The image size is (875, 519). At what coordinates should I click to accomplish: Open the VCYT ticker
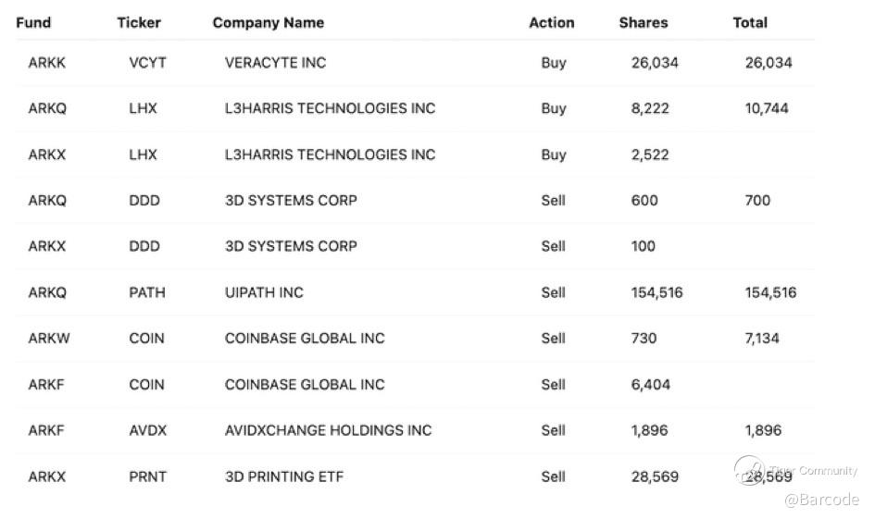coord(147,63)
